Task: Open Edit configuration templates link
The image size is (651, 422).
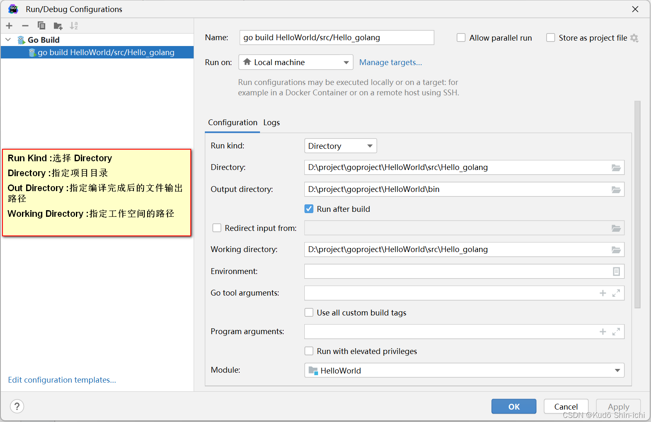Action: [62, 380]
